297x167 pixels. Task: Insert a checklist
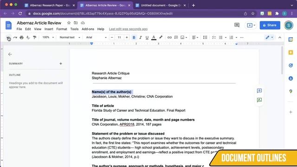(x=214, y=38)
